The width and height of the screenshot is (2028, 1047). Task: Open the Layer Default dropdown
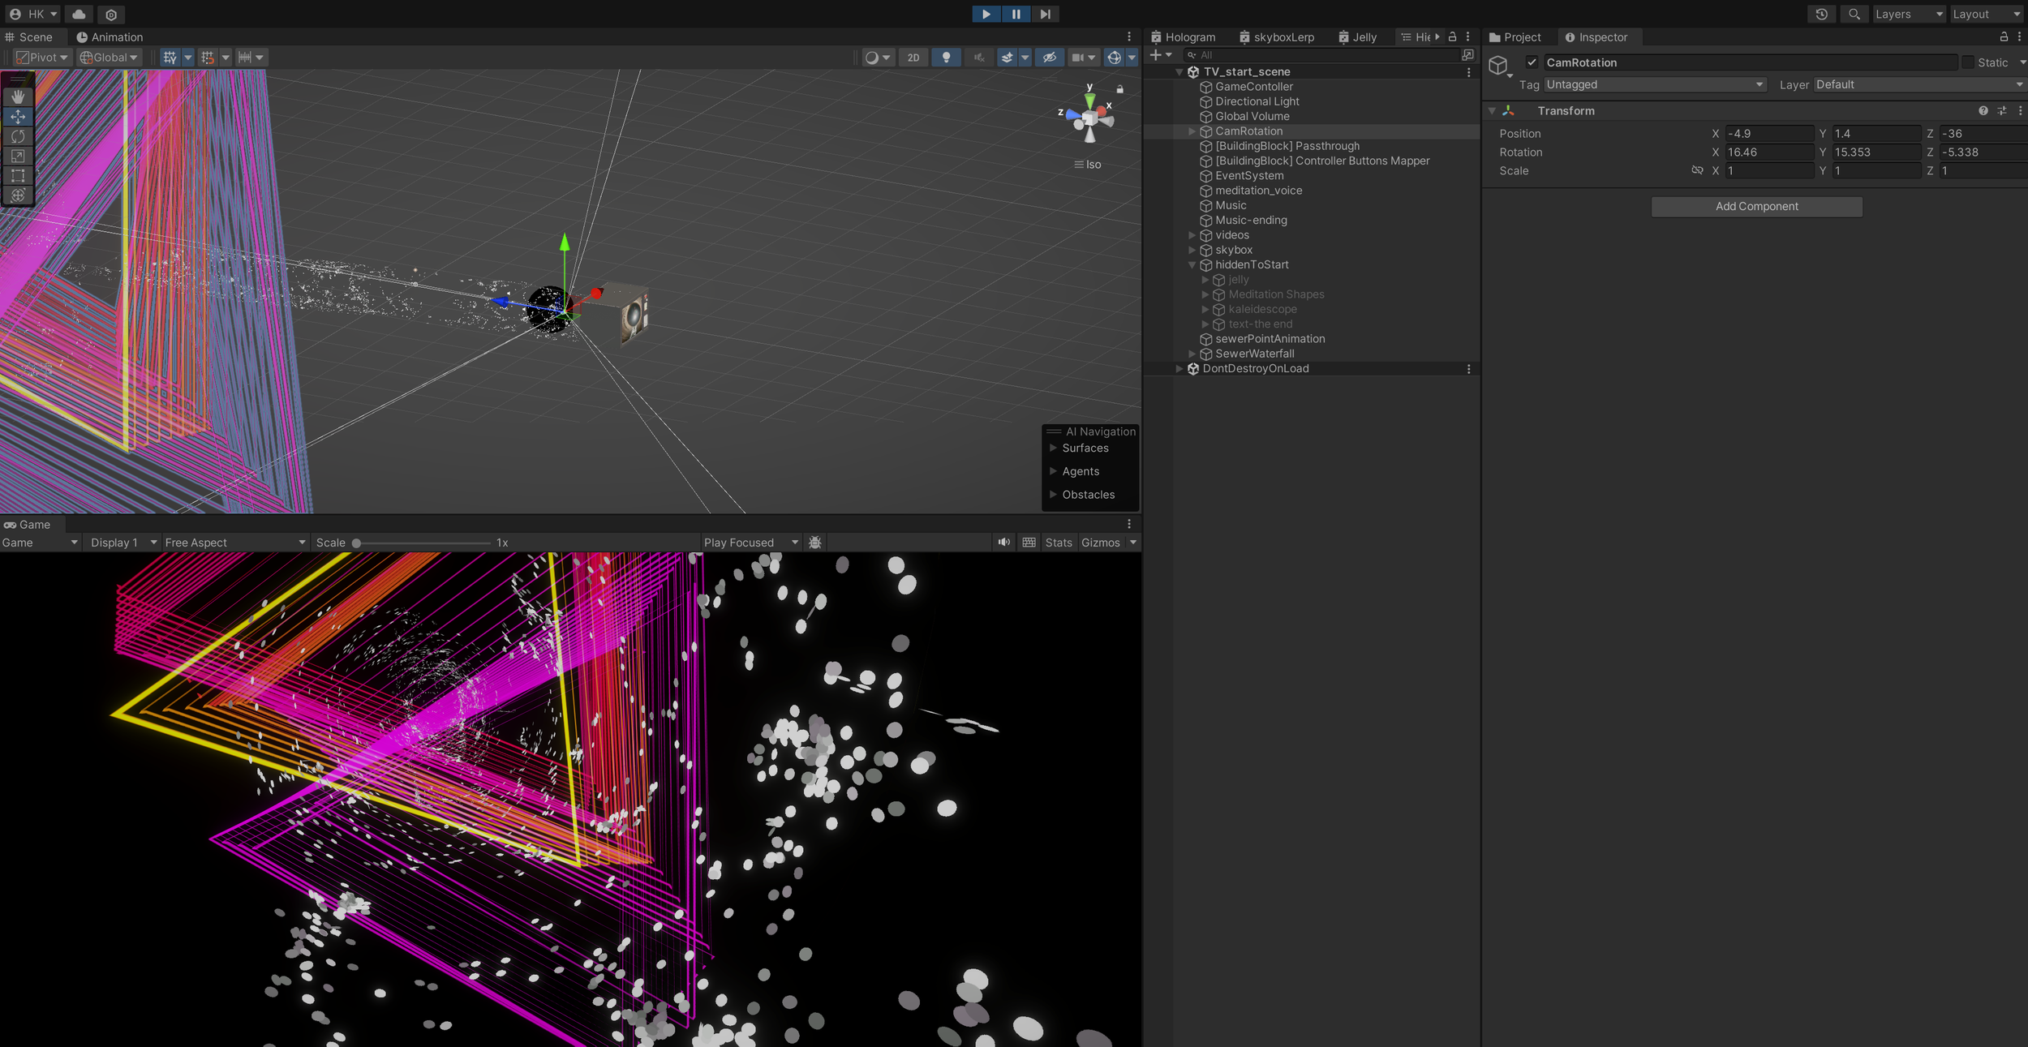(1919, 84)
